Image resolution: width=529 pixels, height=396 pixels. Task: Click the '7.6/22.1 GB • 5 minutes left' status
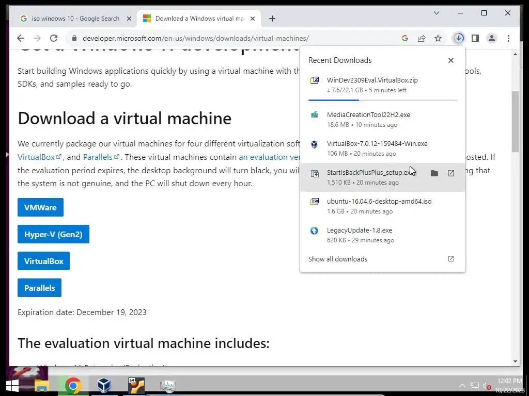[366, 90]
